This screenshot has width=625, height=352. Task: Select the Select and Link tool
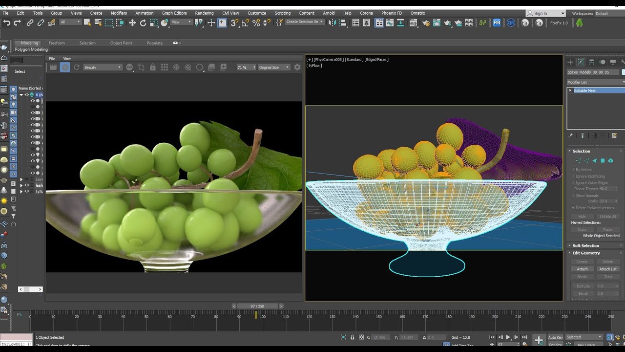tap(30, 22)
